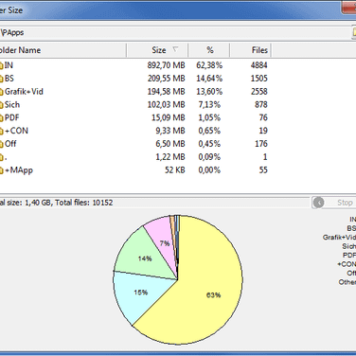Image resolution: width=356 pixels, height=356 pixels.
Task: Click the 892,70 MB size cell
Action: (x=166, y=65)
